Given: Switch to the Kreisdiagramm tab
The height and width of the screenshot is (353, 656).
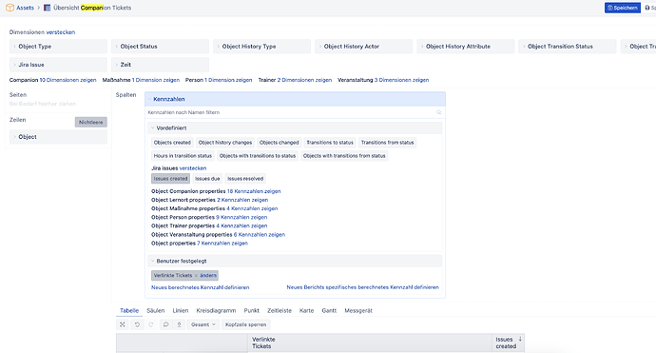Looking at the screenshot, I should (216, 311).
